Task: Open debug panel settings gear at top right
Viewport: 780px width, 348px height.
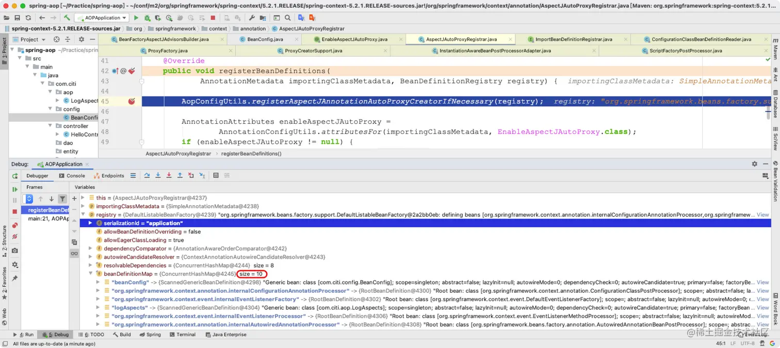Action: 754,164
